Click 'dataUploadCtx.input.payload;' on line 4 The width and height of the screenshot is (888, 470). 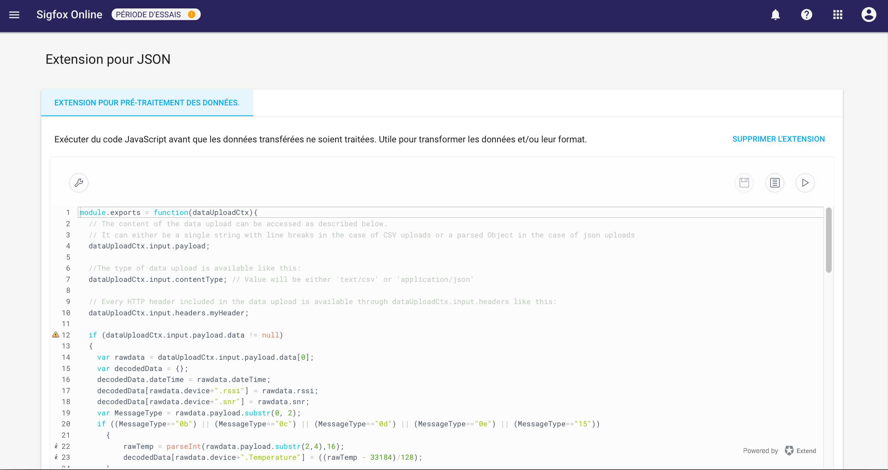[149, 246]
